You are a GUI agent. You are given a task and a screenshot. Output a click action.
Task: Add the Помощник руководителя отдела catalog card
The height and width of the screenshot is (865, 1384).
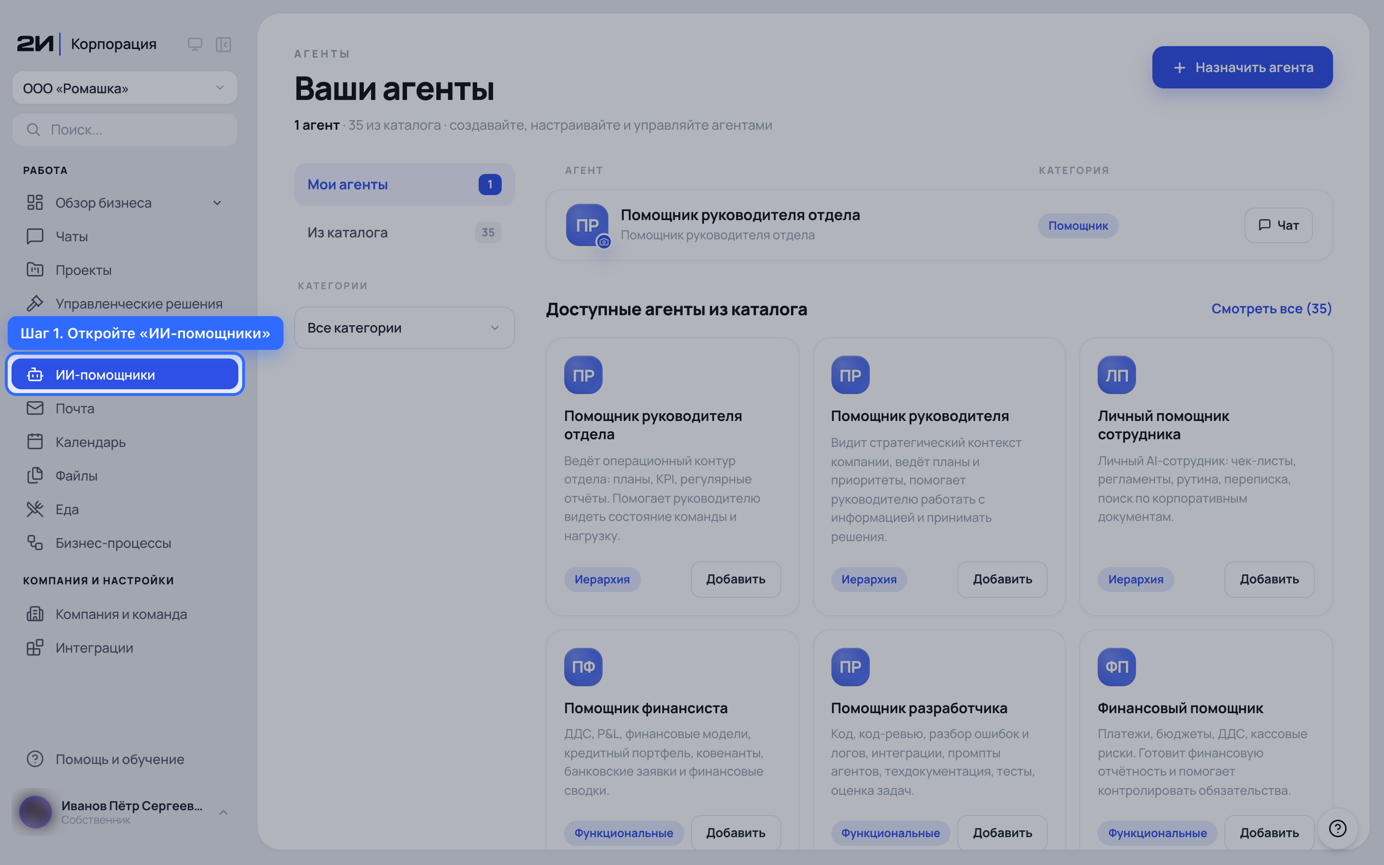(735, 579)
